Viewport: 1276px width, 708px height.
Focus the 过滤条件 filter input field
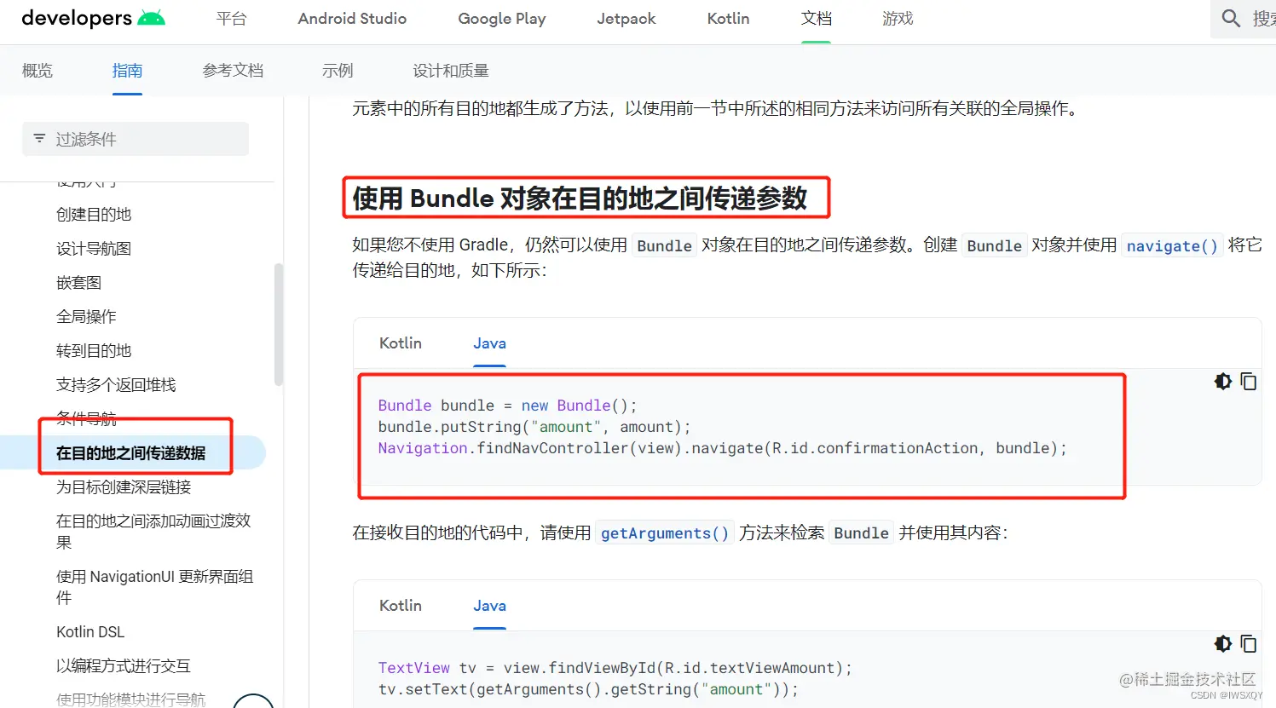pos(136,139)
